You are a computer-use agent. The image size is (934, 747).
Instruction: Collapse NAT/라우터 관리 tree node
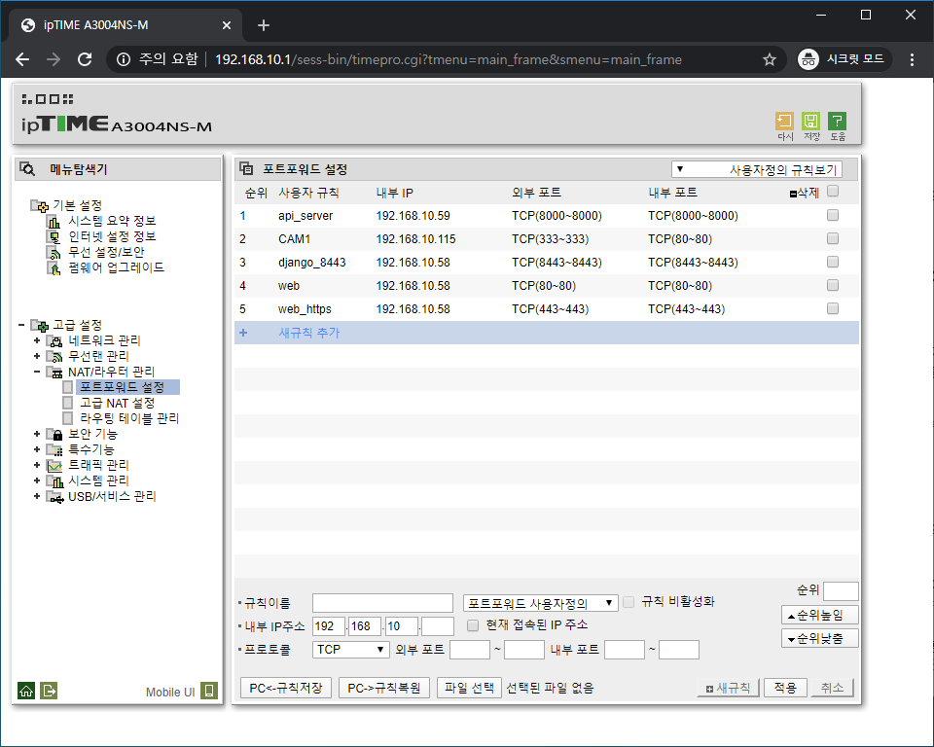click(37, 372)
